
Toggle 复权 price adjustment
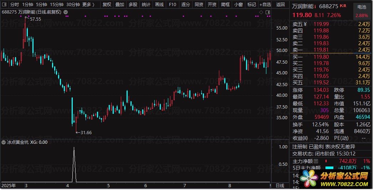(x=107, y=5)
